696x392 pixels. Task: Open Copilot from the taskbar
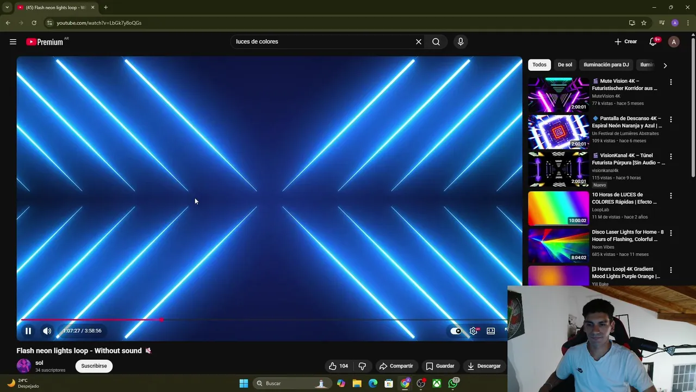341,383
